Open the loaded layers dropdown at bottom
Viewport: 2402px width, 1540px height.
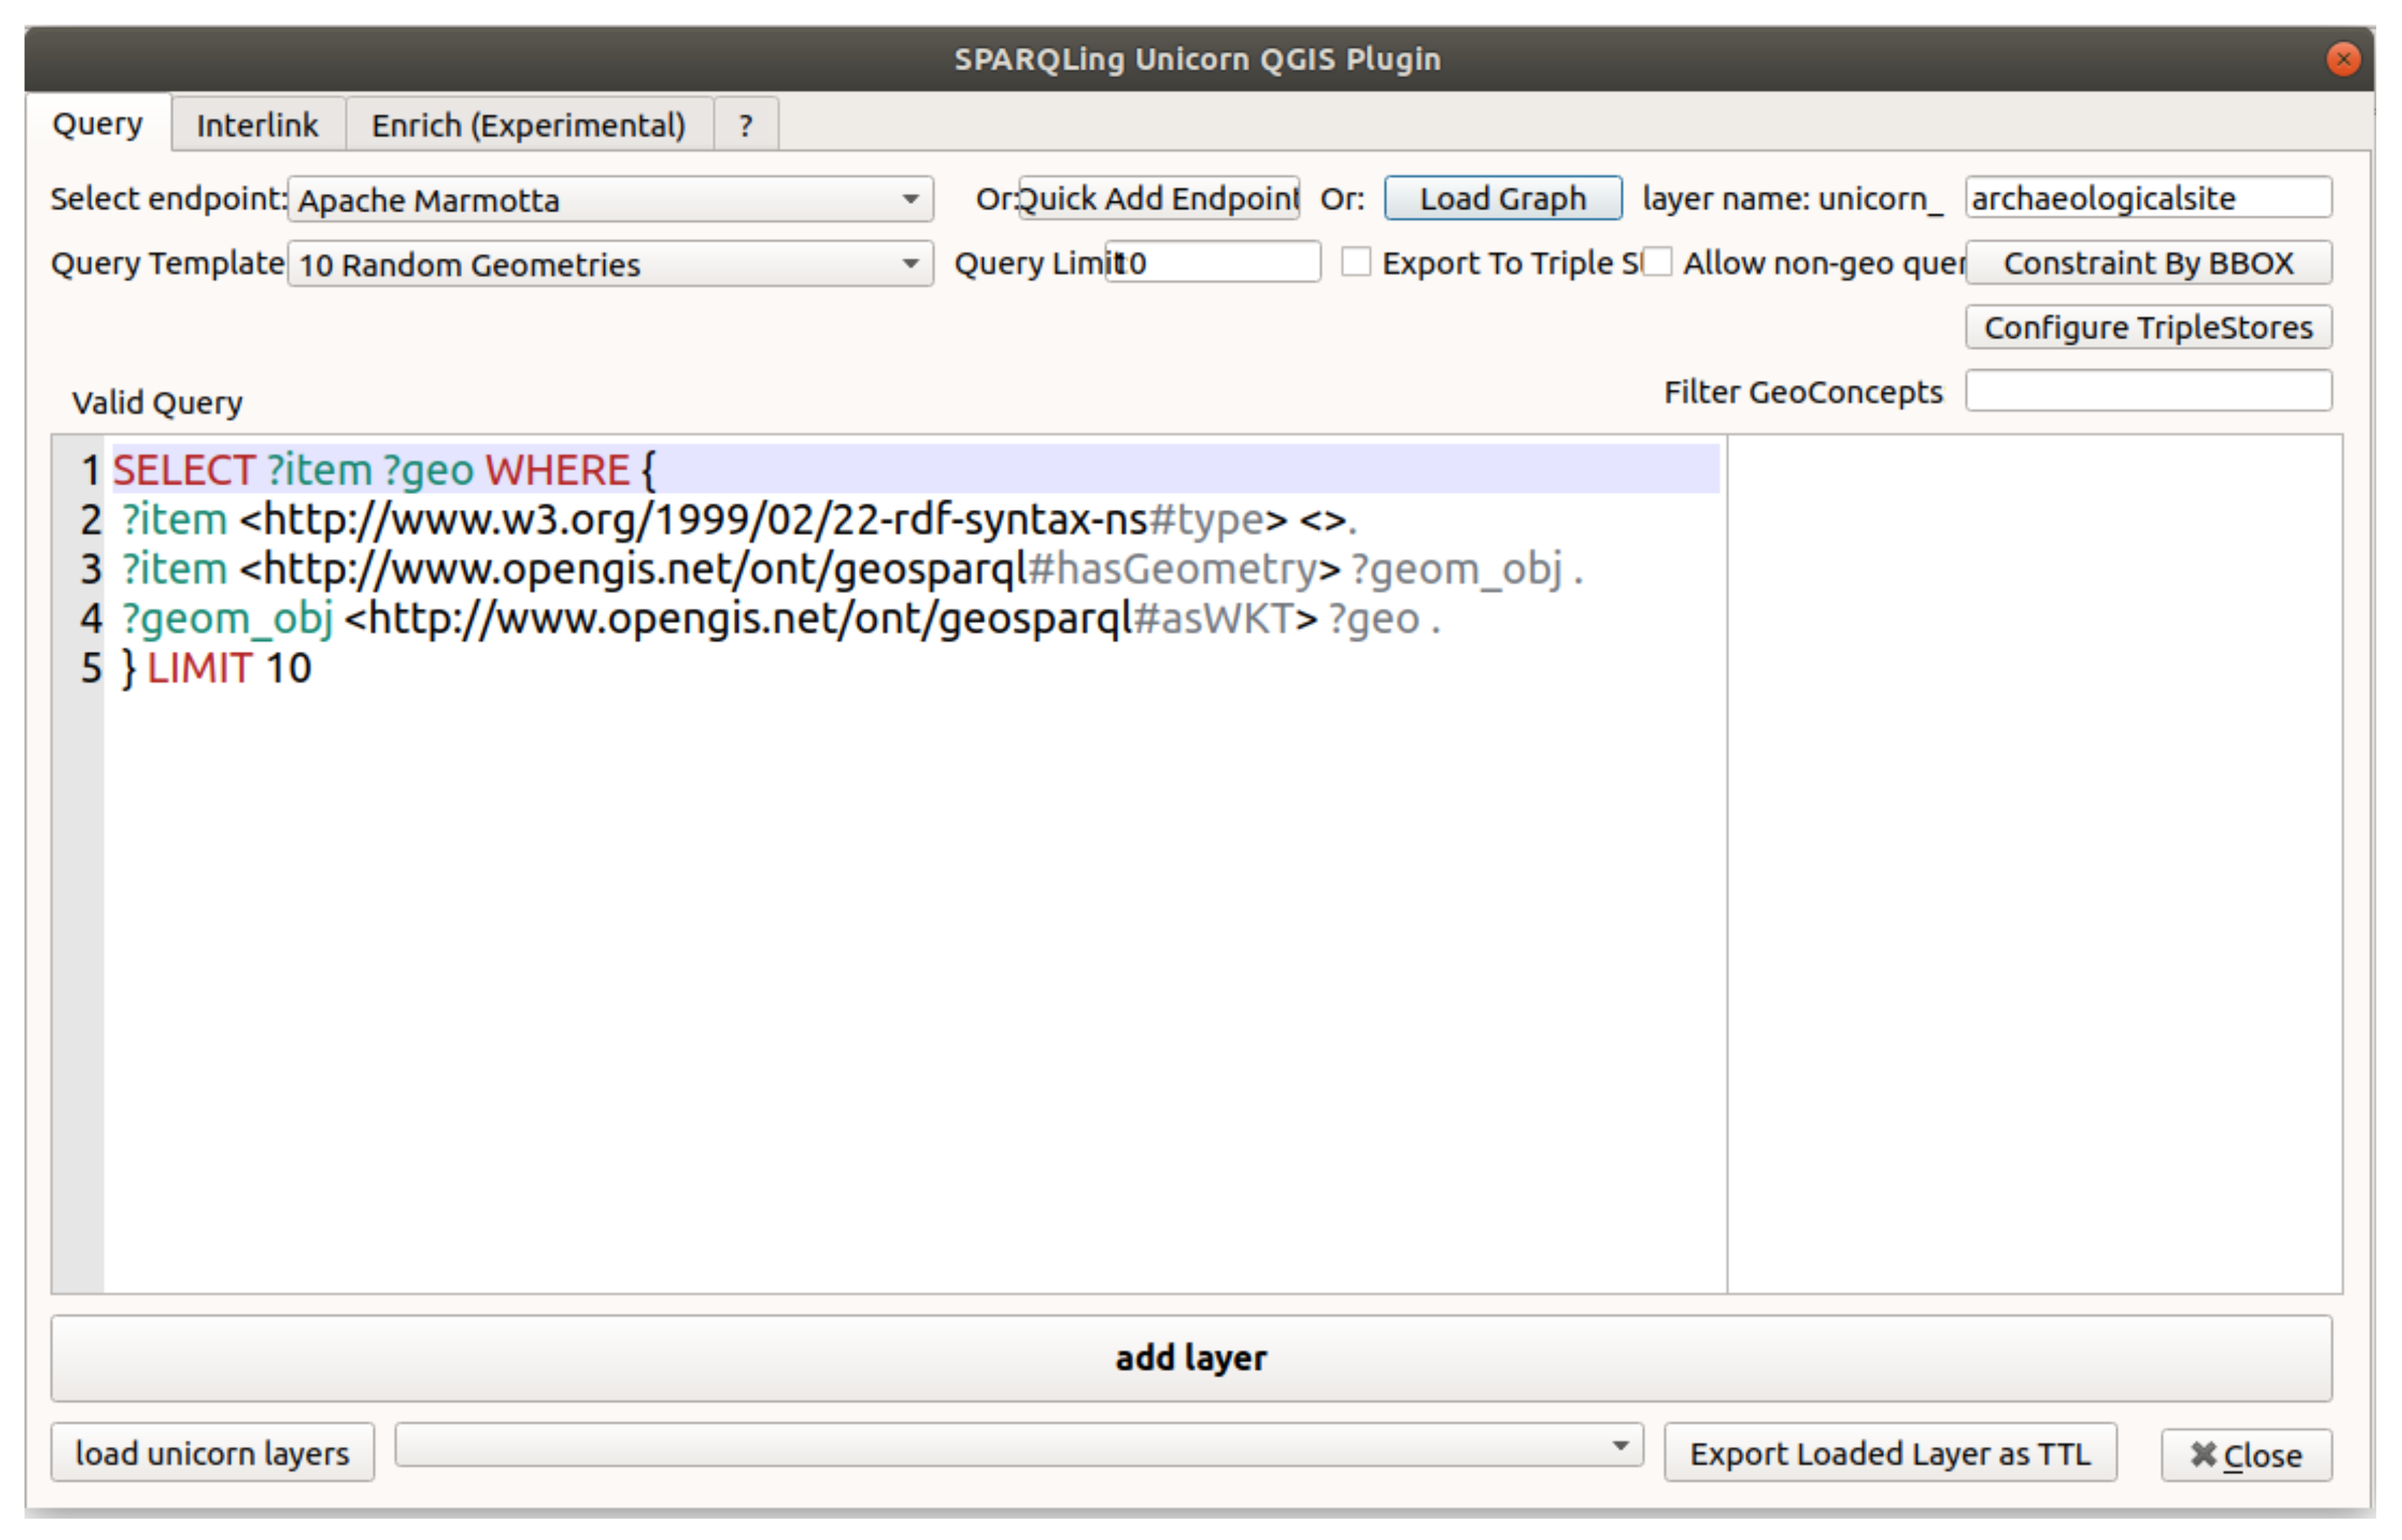click(x=1018, y=1446)
